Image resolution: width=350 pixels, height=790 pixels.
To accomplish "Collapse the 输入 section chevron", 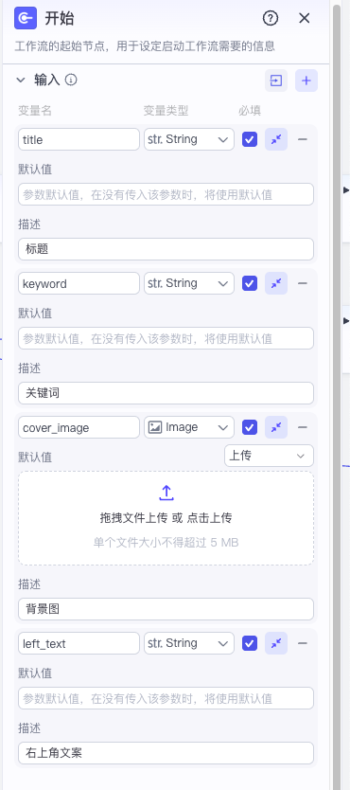I will (21, 80).
